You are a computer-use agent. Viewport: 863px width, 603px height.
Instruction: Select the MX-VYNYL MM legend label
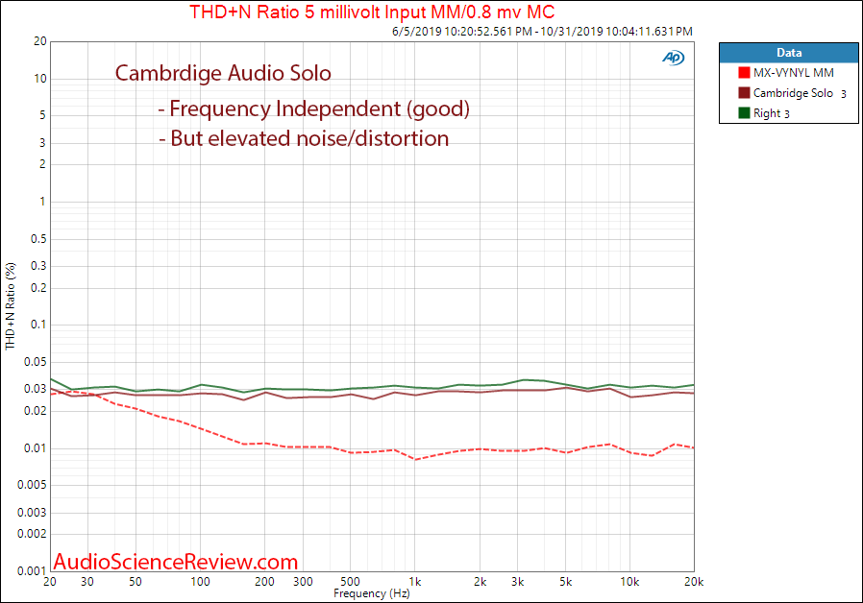click(793, 73)
